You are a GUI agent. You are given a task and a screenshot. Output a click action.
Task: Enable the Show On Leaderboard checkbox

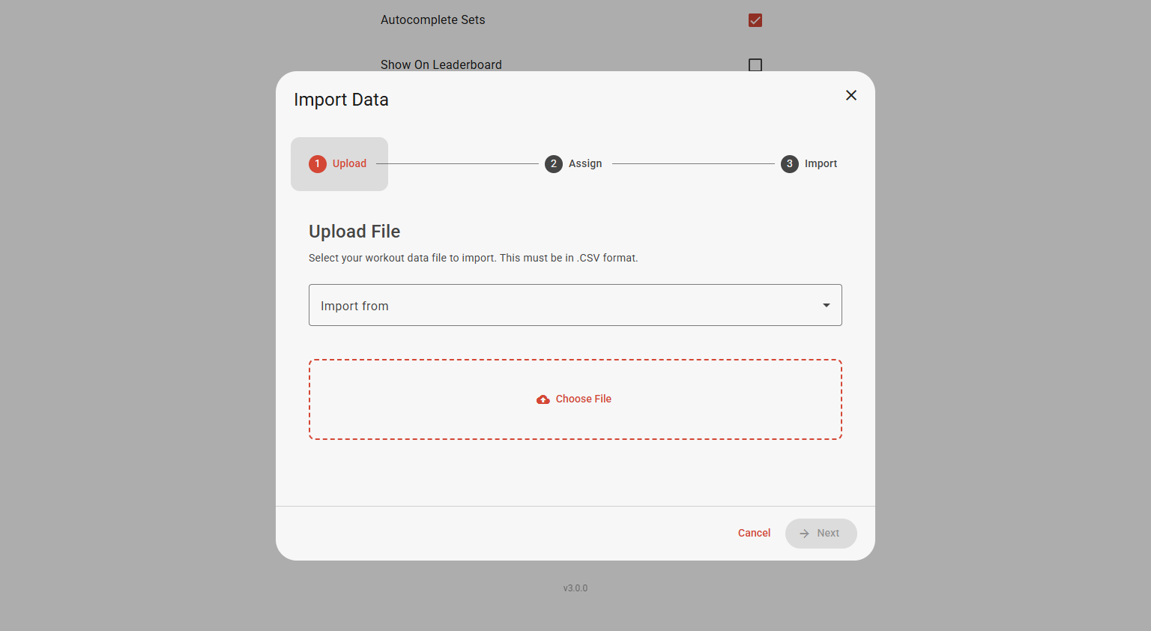tap(755, 65)
